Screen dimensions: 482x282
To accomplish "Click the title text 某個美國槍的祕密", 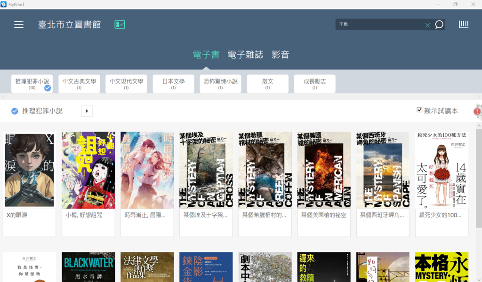I will [323, 215].
